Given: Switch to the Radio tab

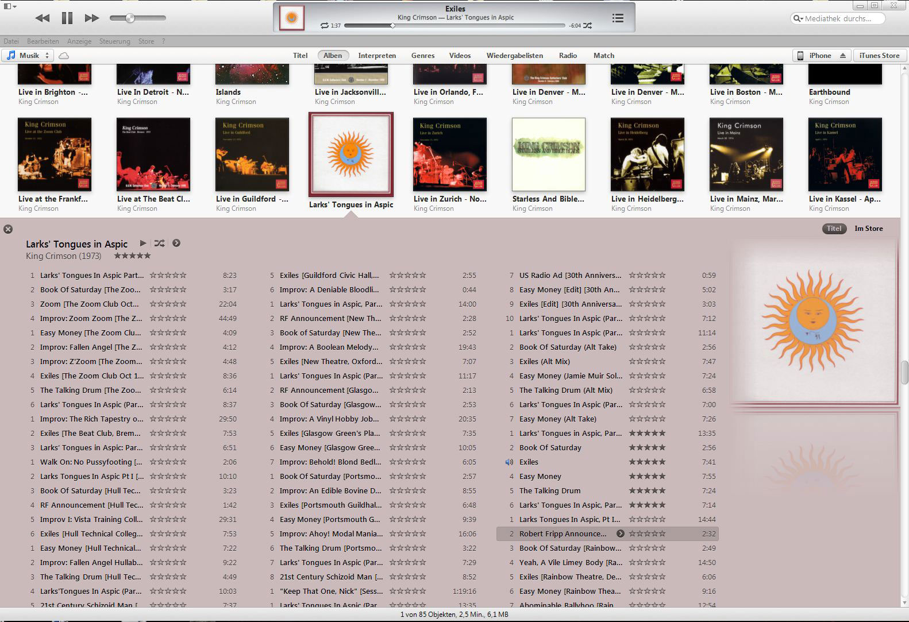Looking at the screenshot, I should click(x=568, y=56).
